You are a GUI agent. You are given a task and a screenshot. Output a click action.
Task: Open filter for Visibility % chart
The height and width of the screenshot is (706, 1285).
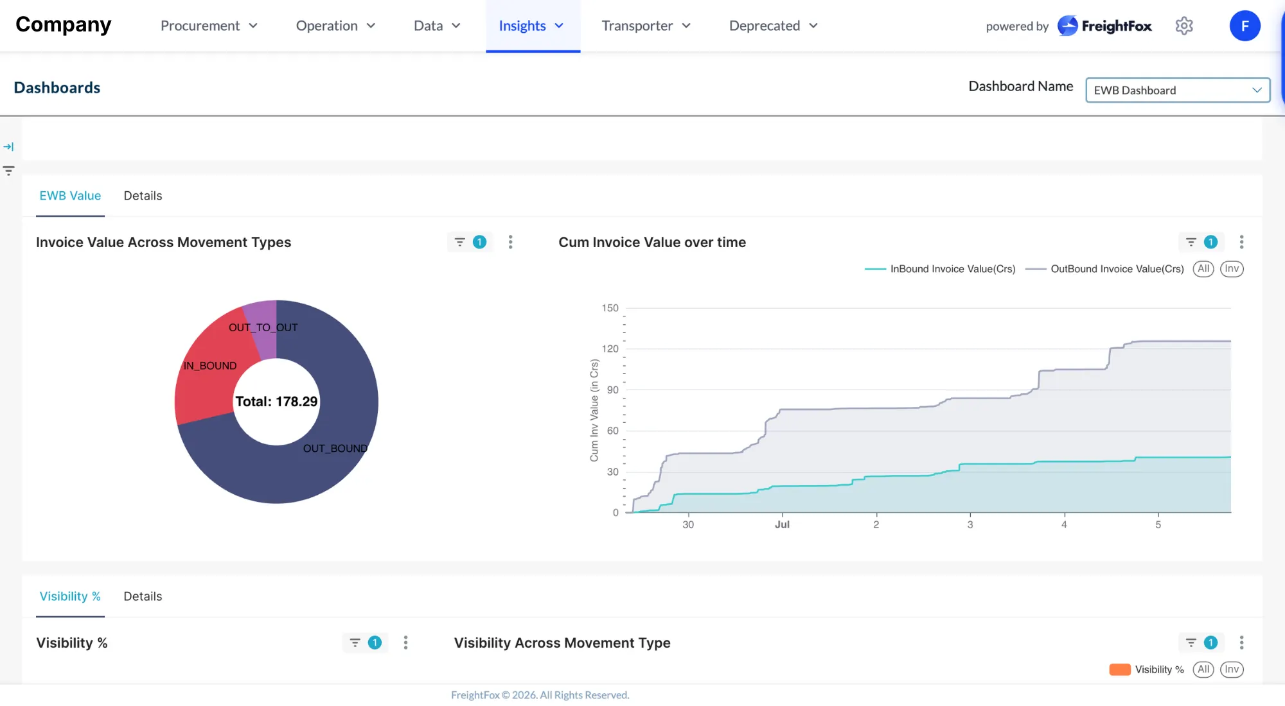[x=365, y=642]
